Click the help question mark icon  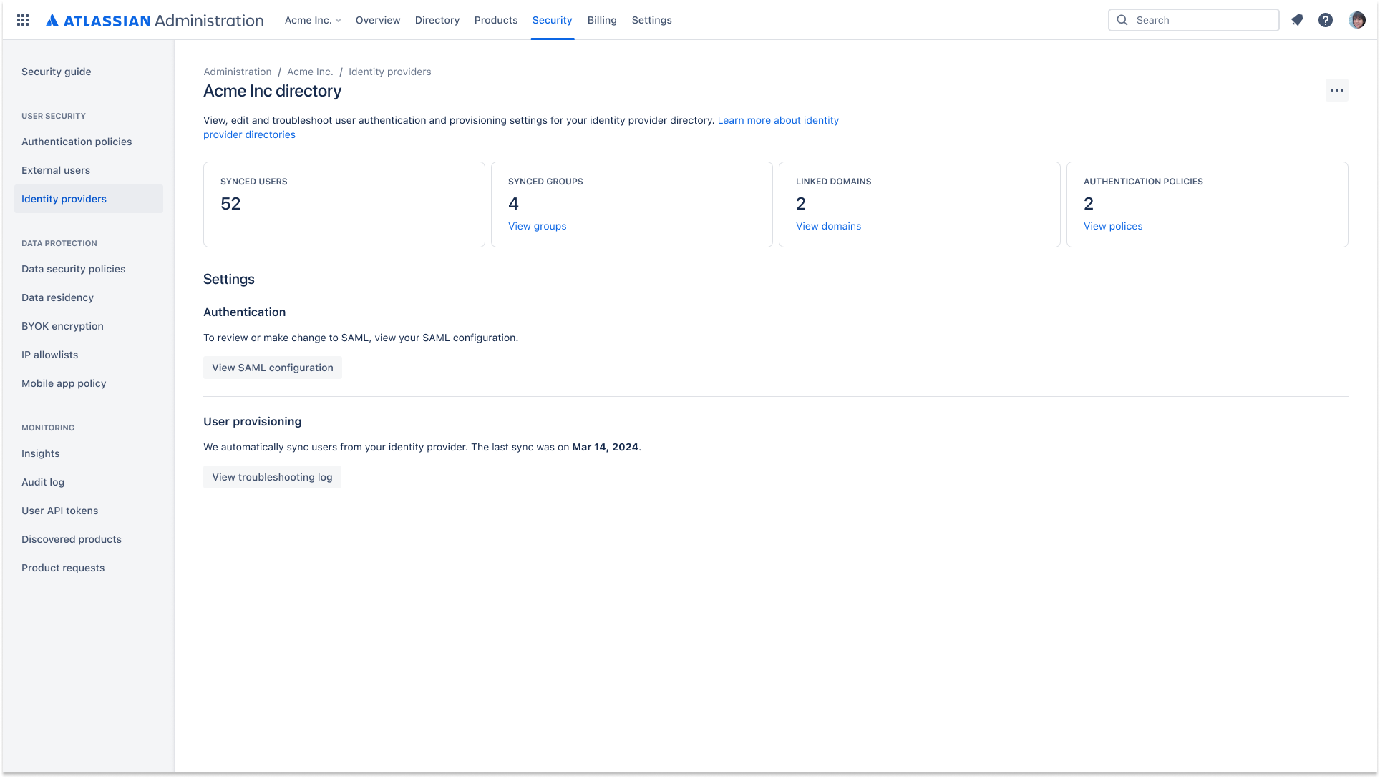pos(1326,20)
